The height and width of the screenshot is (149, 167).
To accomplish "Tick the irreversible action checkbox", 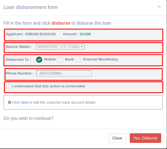I will 8,86.
